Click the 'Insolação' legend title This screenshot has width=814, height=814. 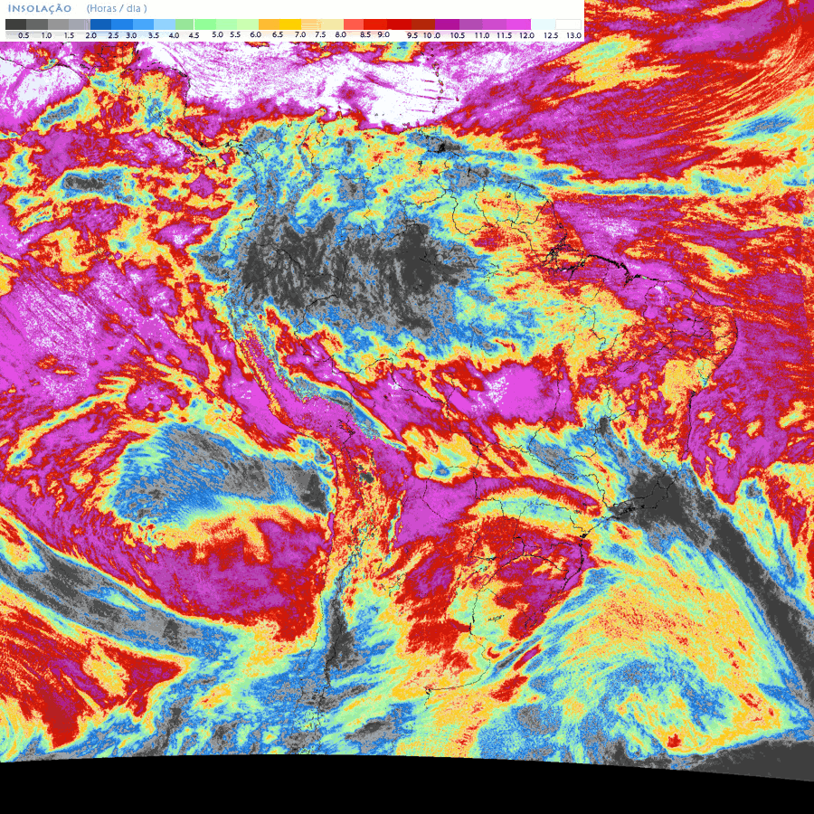(x=40, y=9)
